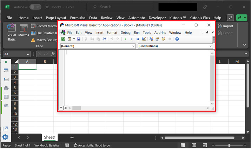Open the Add-Ins menu in the VBA editor
251x149 pixels.
160,33
